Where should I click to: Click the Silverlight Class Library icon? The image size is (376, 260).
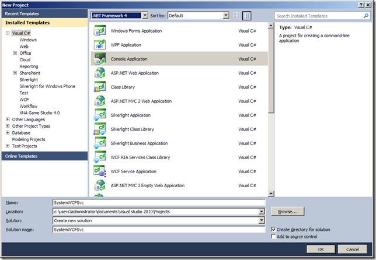(x=100, y=129)
